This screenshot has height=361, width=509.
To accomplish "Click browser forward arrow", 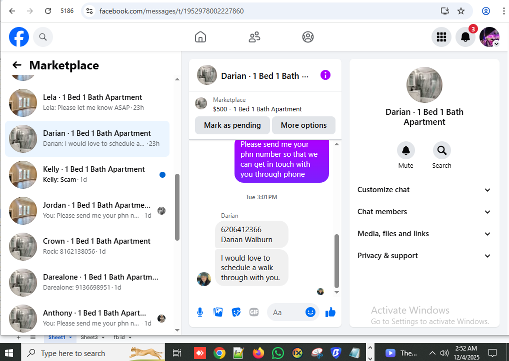I will pos(30,11).
